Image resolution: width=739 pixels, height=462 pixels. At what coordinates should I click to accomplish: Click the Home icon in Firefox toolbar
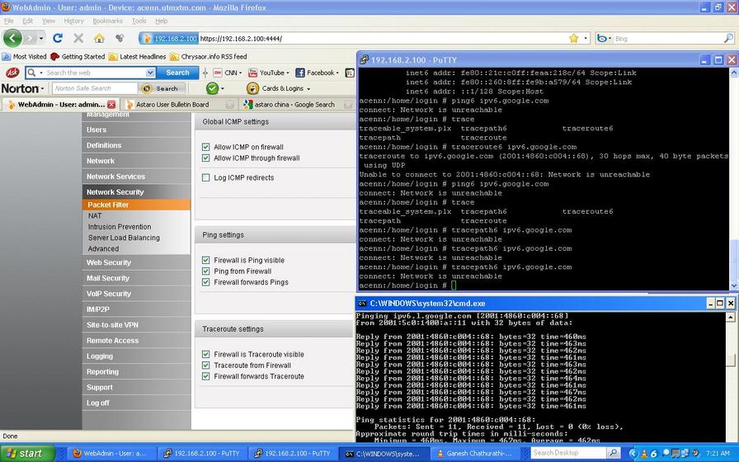(x=99, y=38)
